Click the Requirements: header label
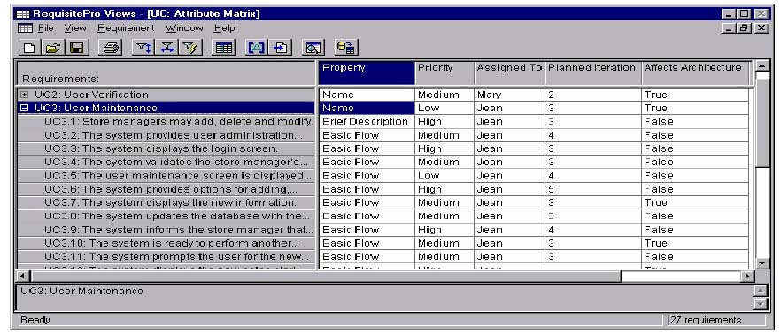The width and height of the screenshot is (781, 334). pyautogui.click(x=61, y=79)
